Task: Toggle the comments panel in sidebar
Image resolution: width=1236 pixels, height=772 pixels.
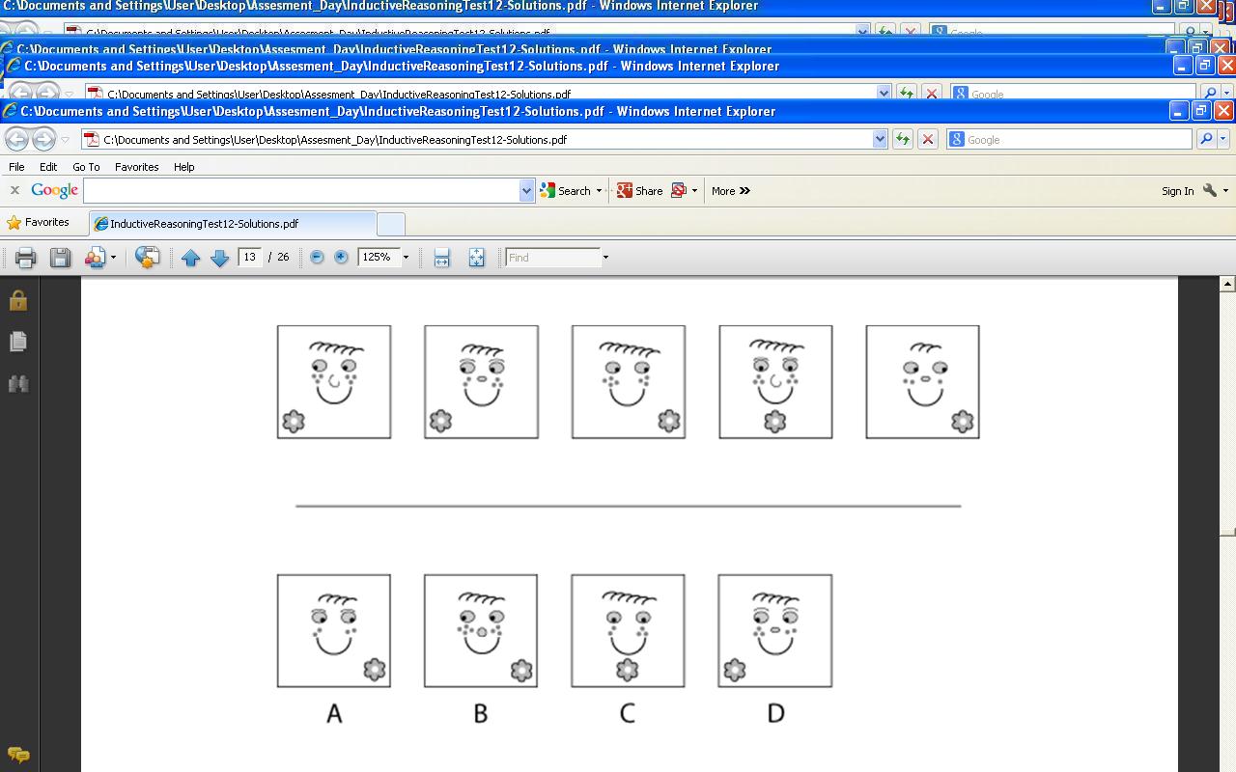Action: point(17,755)
